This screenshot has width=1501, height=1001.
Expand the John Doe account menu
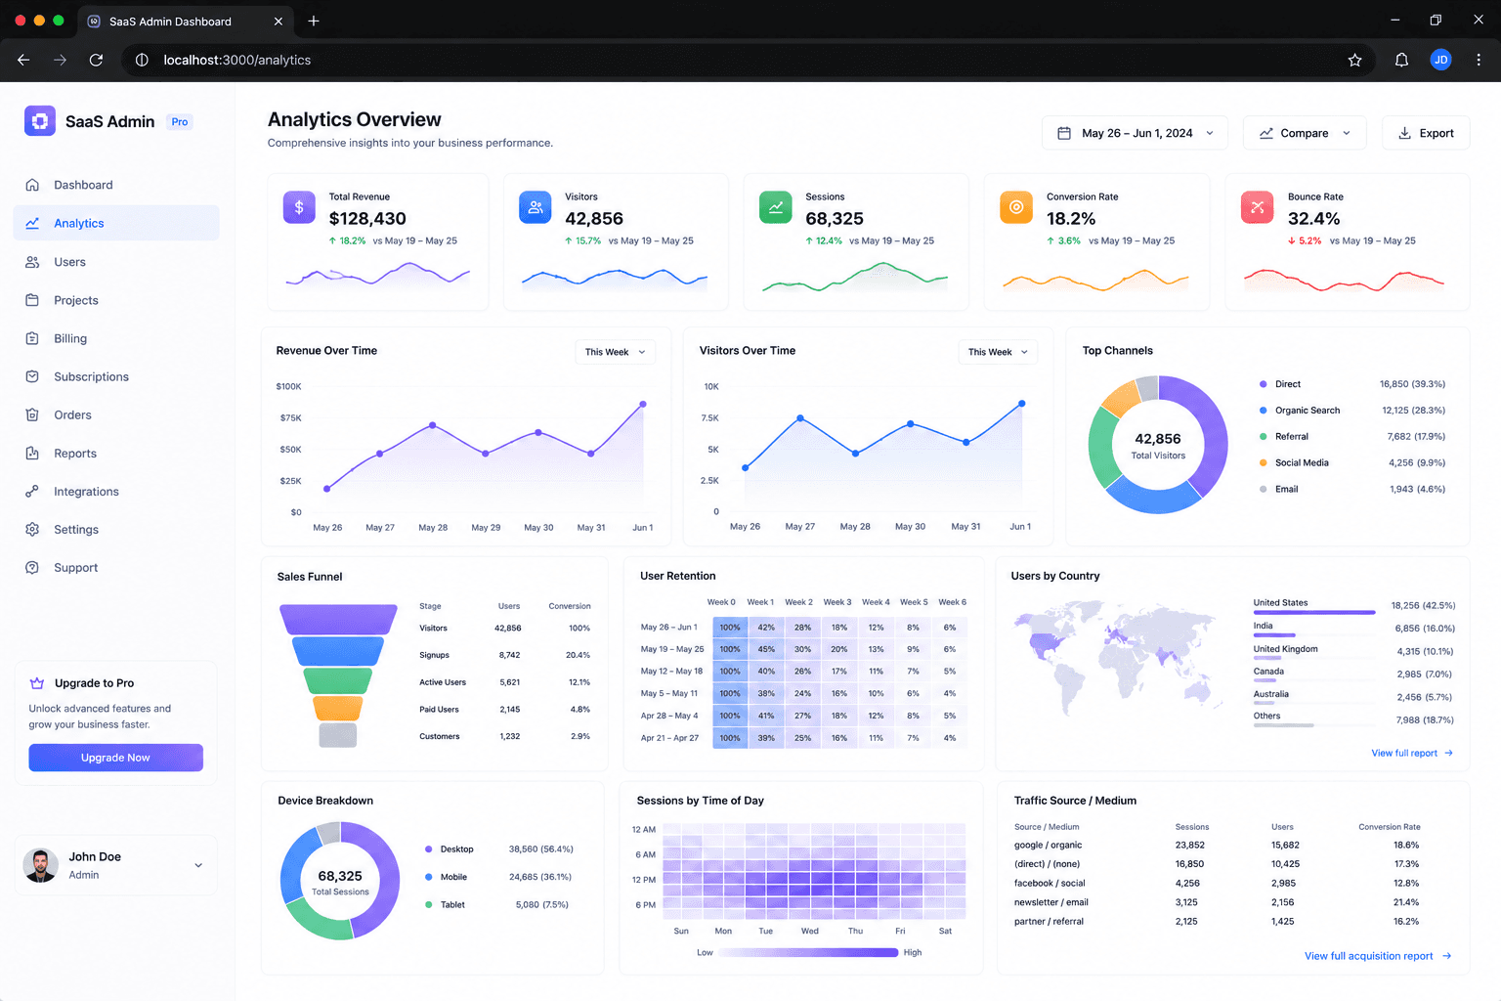pyautogui.click(x=198, y=865)
